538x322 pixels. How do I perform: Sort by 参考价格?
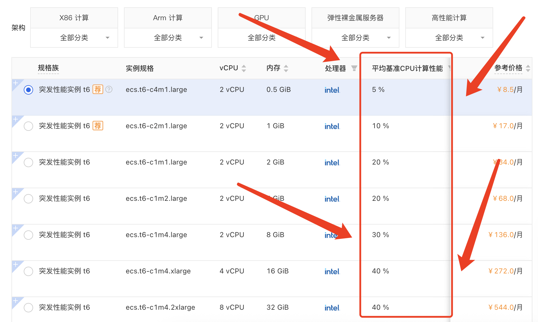click(528, 68)
